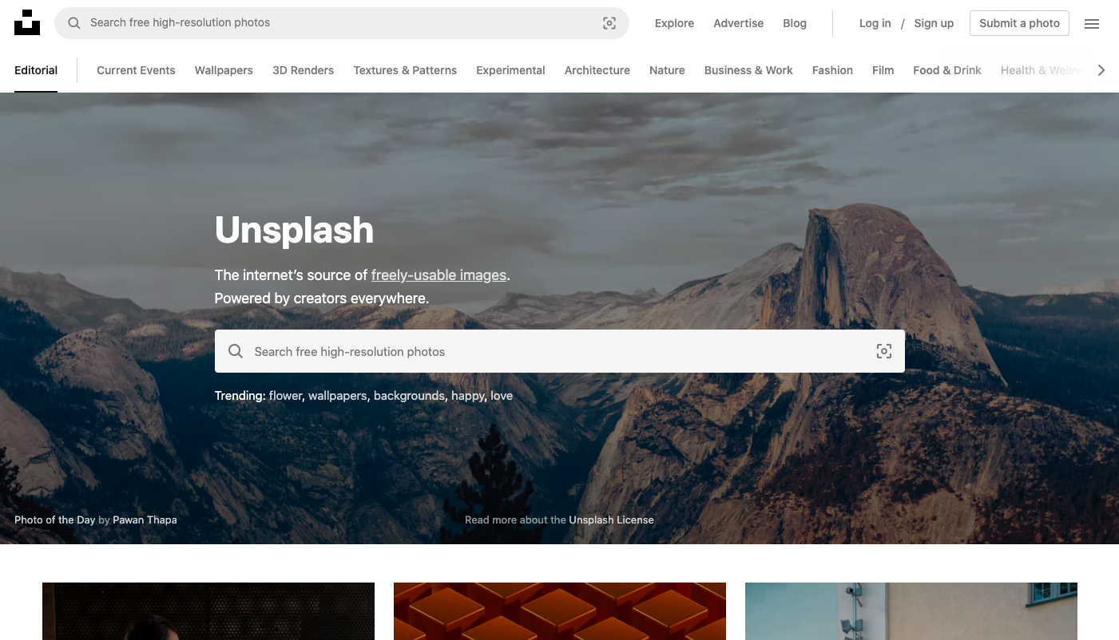This screenshot has height=640, width=1119.
Task: Open the Business & Work category
Action: point(748,70)
